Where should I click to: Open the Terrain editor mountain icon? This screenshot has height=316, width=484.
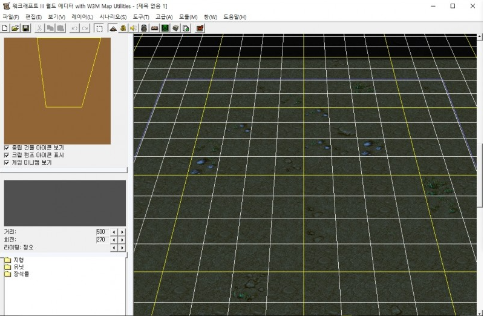tap(113, 28)
